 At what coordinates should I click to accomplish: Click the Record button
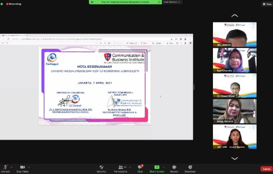tap(174, 169)
